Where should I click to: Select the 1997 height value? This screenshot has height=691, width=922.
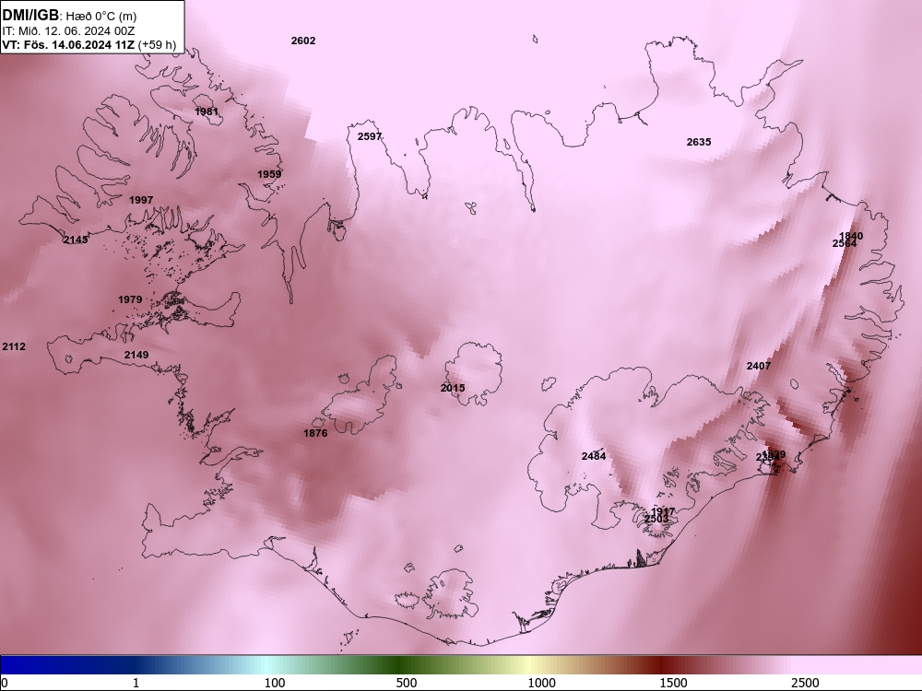coord(141,200)
